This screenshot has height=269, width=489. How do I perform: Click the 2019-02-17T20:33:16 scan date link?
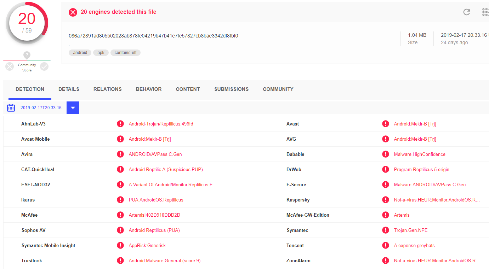click(x=41, y=108)
